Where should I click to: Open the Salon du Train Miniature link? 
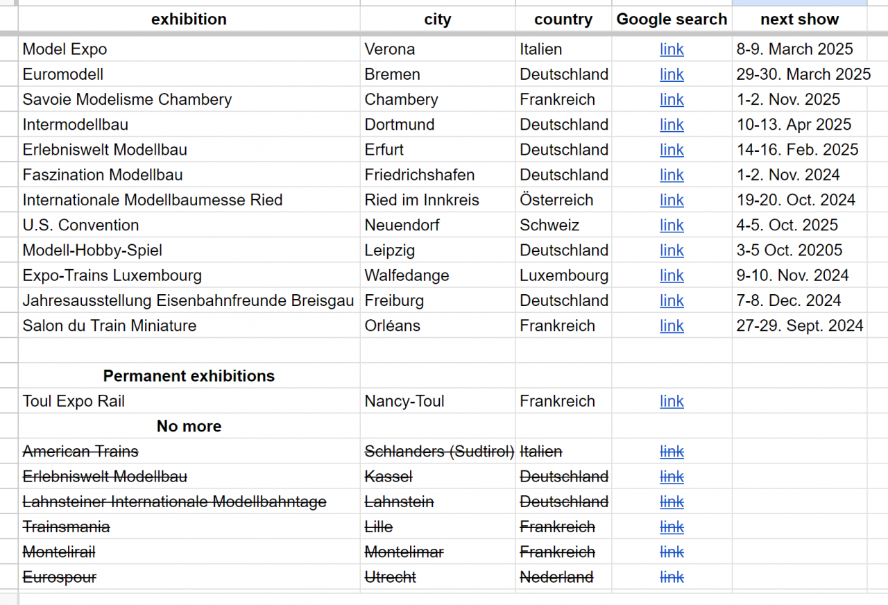click(x=671, y=325)
